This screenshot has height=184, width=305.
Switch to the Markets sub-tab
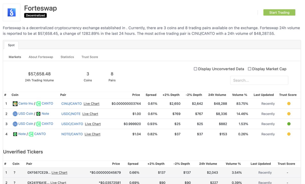pos(15,57)
